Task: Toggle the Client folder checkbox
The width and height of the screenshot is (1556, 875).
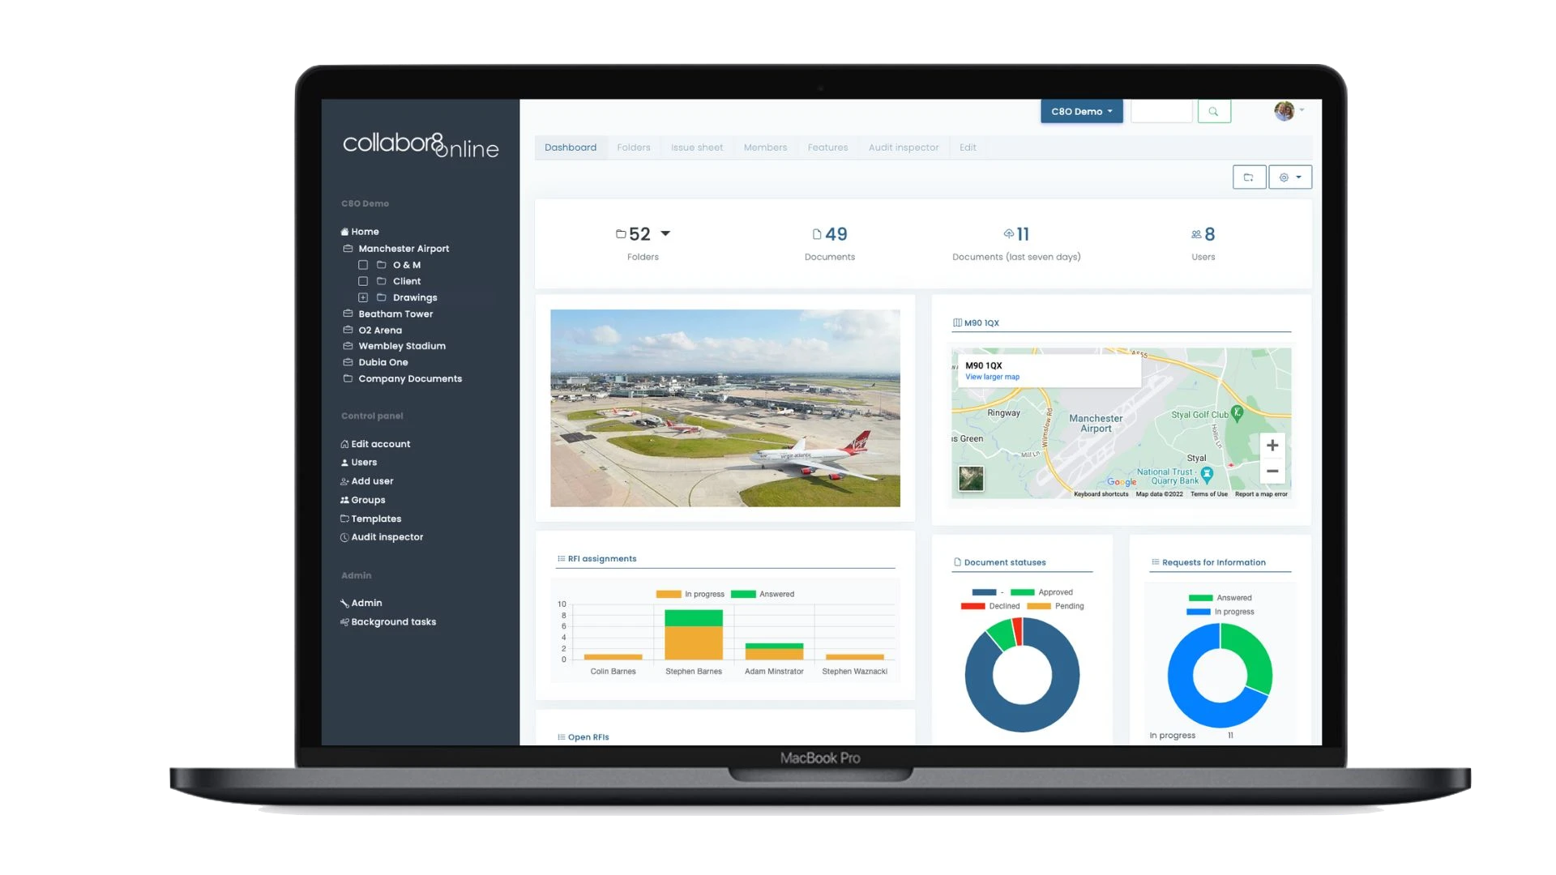Action: (x=363, y=281)
